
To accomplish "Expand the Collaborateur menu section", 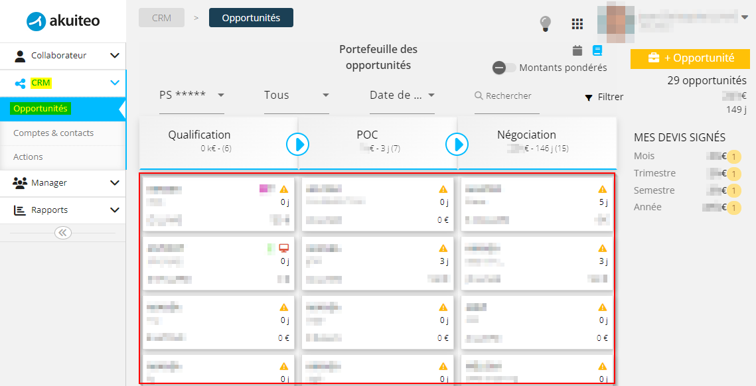I will tap(62, 56).
